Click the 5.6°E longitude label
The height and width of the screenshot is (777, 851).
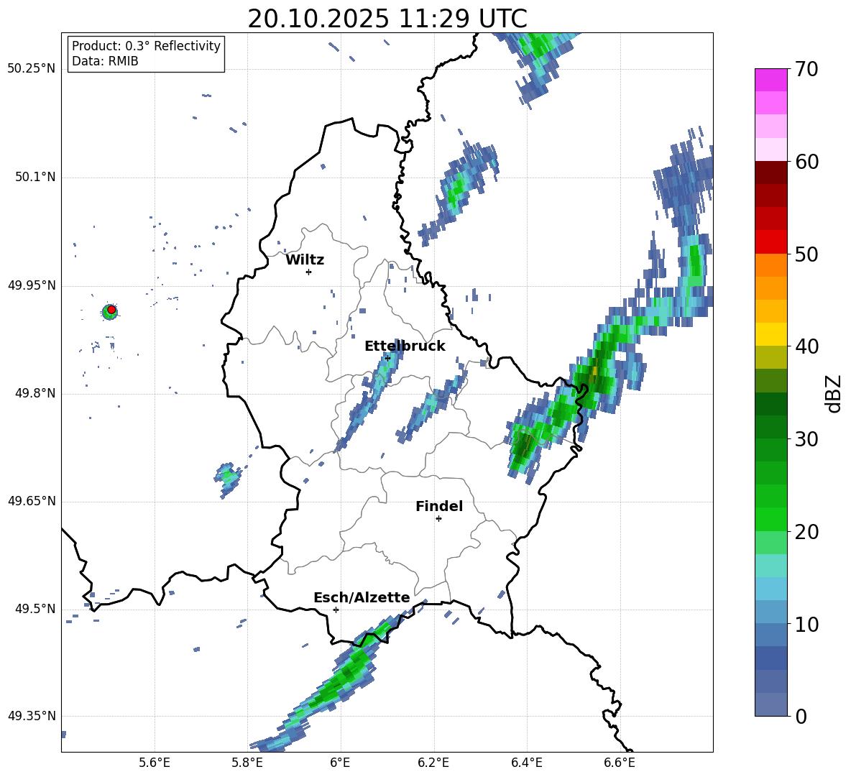(155, 763)
